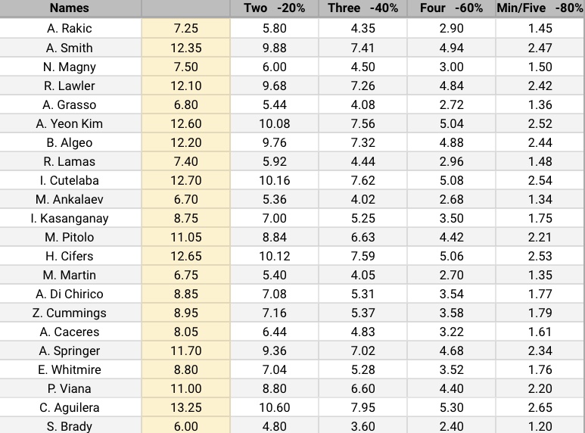Click the yellow 12.35 cell for A. Smith
Viewport: 585px width, 433px height.
coord(185,48)
